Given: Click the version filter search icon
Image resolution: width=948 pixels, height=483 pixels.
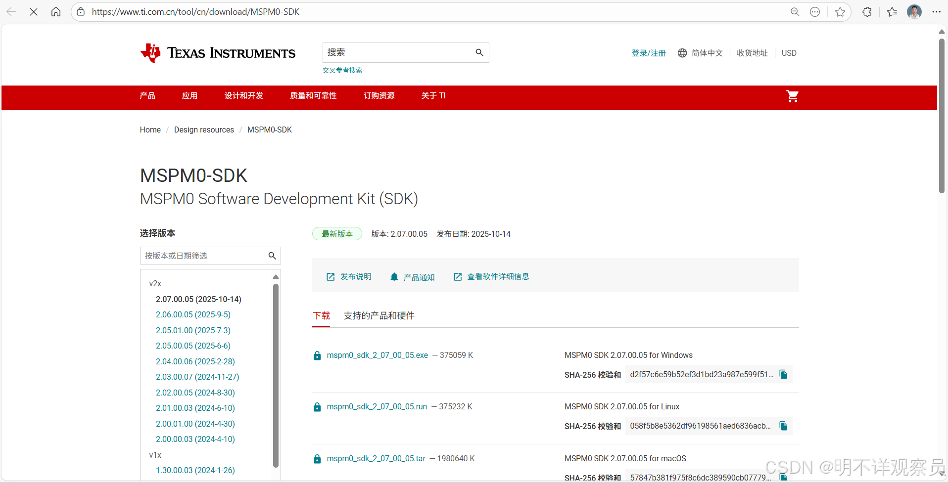Looking at the screenshot, I should click(x=272, y=256).
